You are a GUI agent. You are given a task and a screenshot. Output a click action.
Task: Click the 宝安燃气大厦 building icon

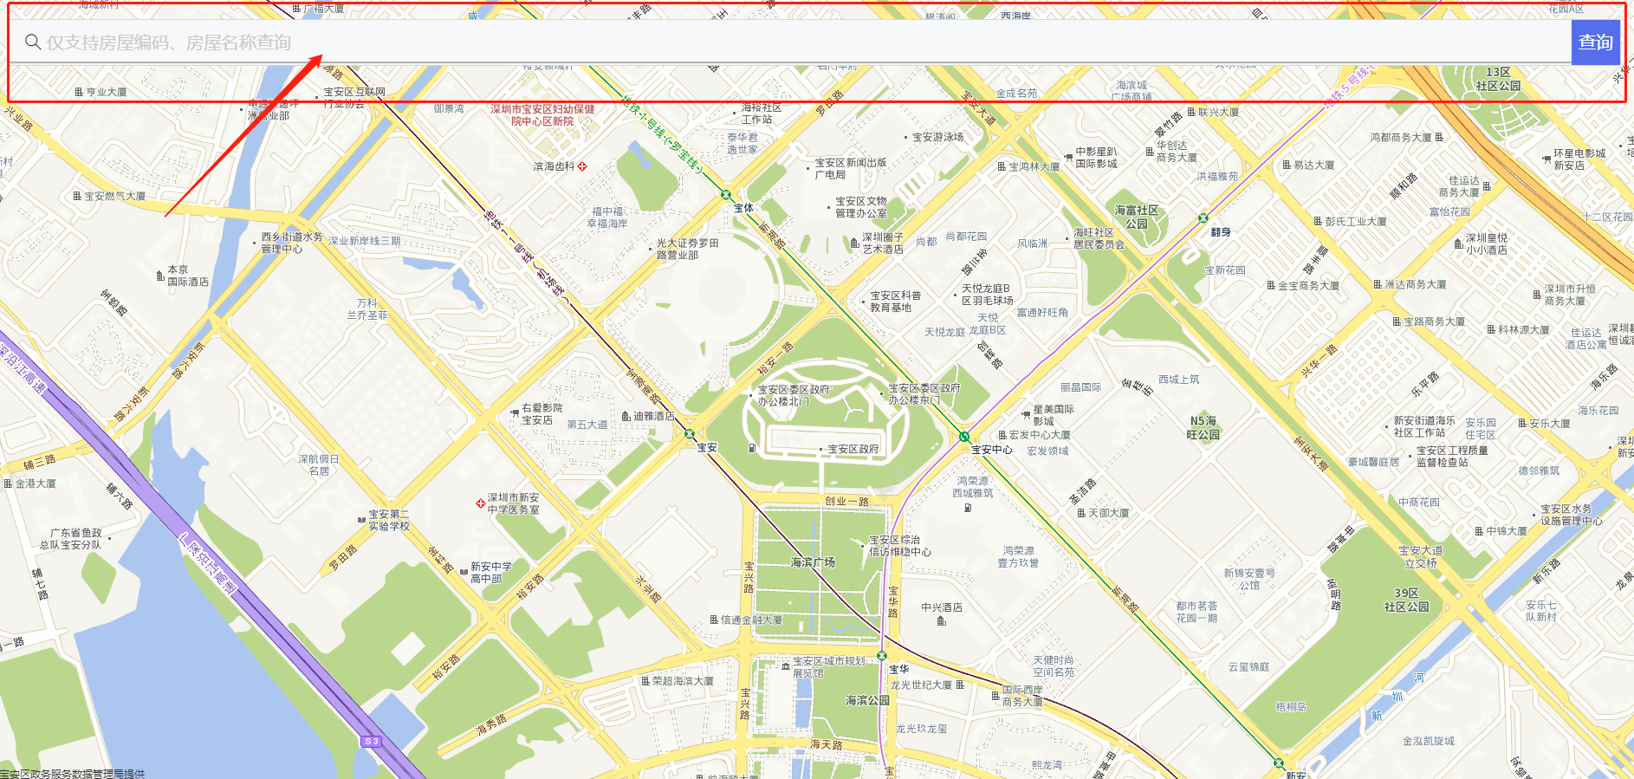[77, 196]
